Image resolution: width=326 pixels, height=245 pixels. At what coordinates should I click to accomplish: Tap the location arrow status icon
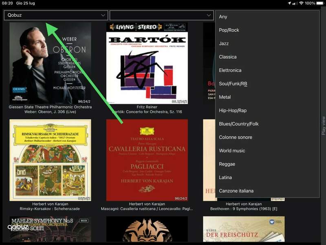click(x=289, y=3)
